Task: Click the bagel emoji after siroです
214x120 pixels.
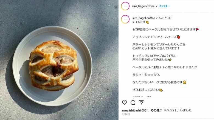Action: (148, 22)
